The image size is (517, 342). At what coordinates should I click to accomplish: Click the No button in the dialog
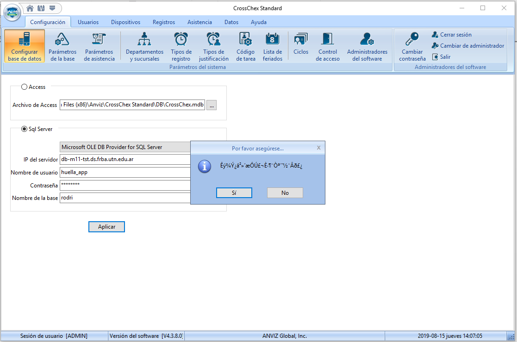click(285, 193)
